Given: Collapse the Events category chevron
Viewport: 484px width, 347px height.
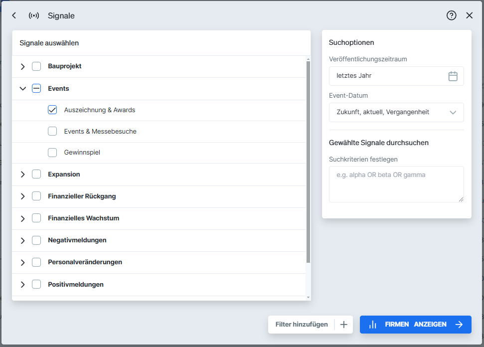Looking at the screenshot, I should point(22,88).
